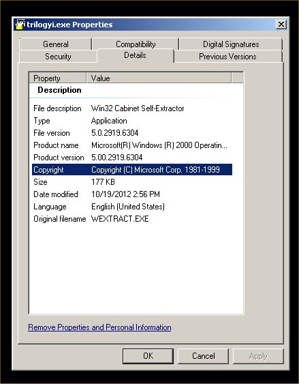299x384 pixels.
Task: Select the Security tab
Action: 58,57
